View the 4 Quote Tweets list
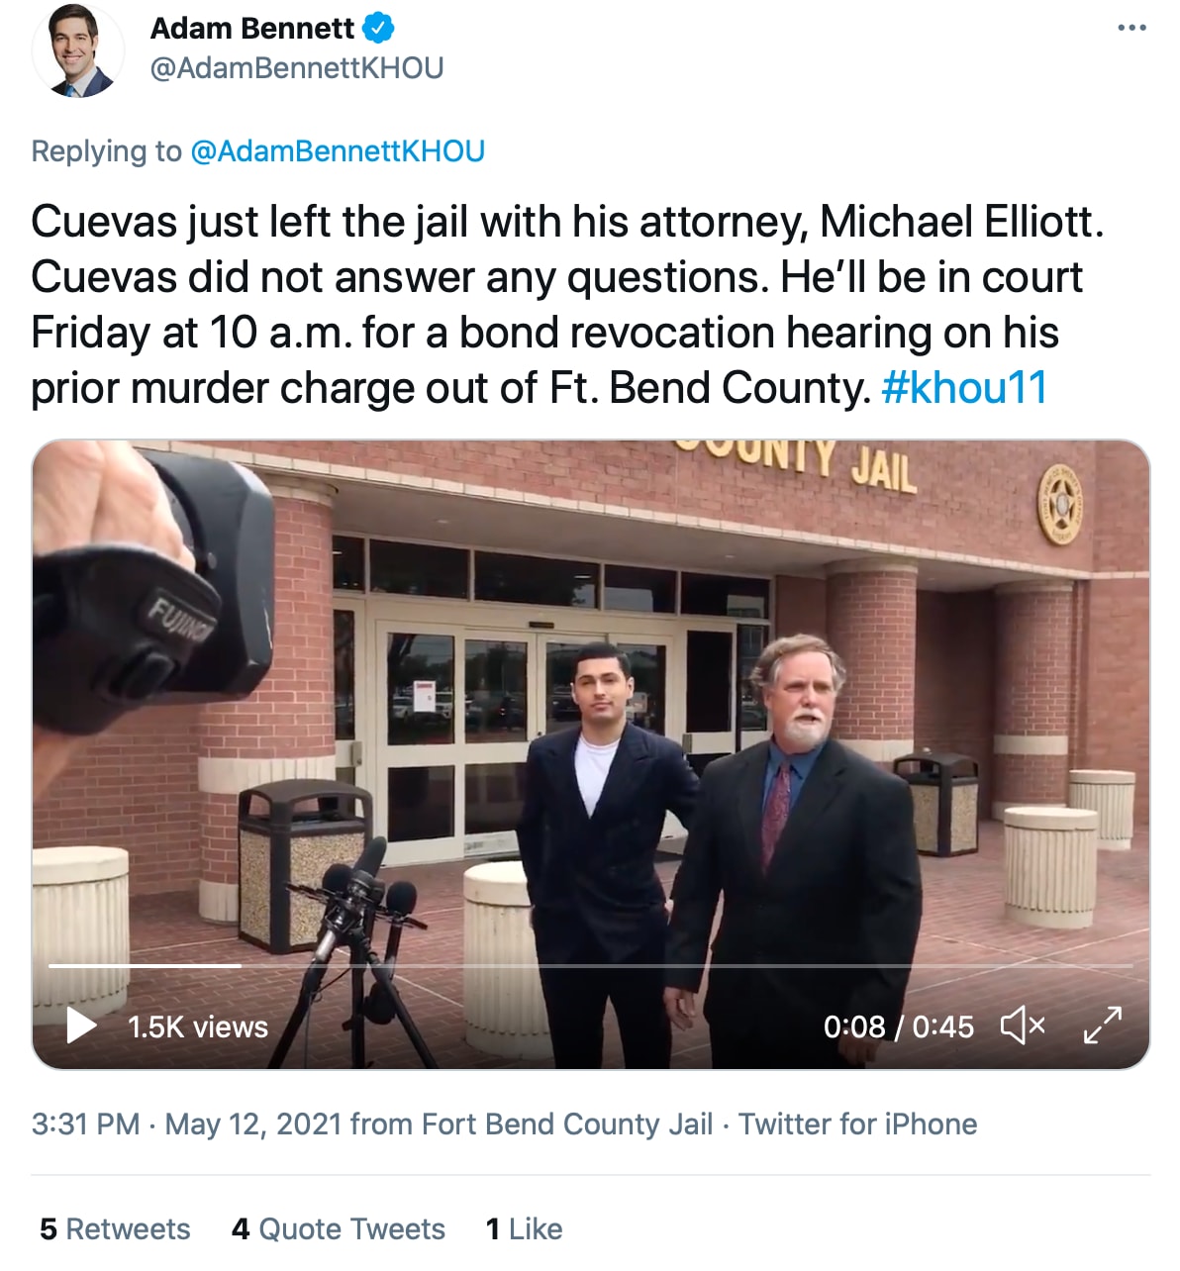 pyautogui.click(x=339, y=1229)
